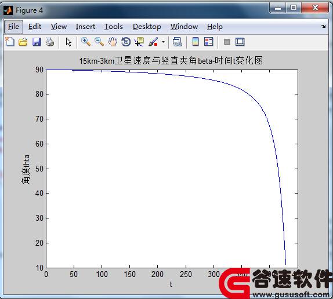Activate the Edit Plot arrow tool
Screen dimensions: 333x299
[x=68, y=42]
